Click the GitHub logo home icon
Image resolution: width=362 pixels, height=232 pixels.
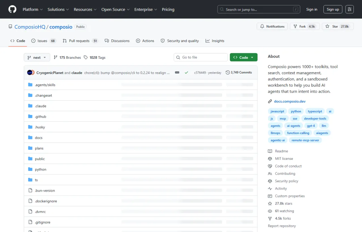coord(12,9)
